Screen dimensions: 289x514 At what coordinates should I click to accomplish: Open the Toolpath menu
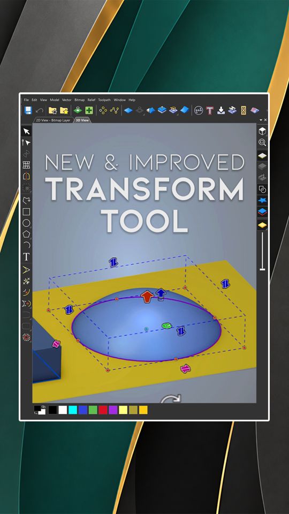point(104,100)
